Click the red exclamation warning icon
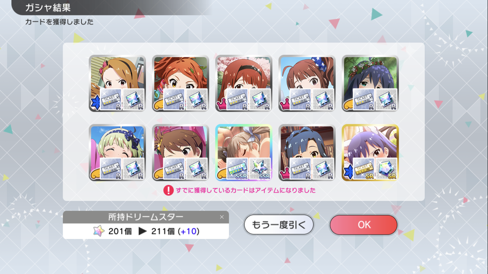This screenshot has height=274, width=488. point(168,190)
